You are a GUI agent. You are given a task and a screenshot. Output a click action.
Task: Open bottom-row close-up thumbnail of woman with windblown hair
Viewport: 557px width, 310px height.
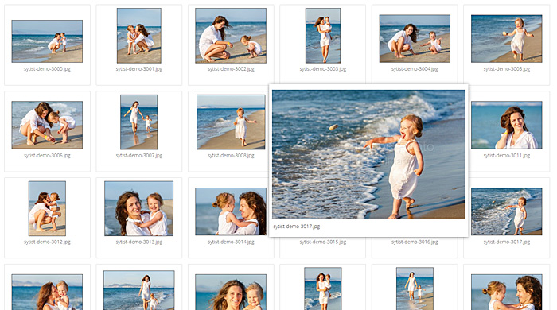231,292
